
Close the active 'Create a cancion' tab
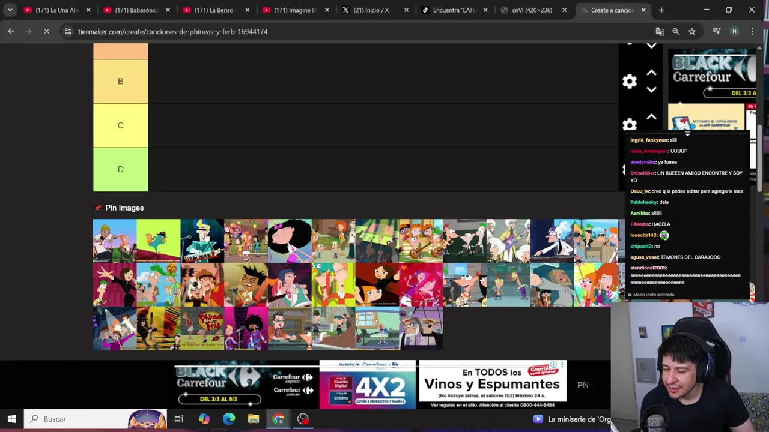click(x=643, y=10)
